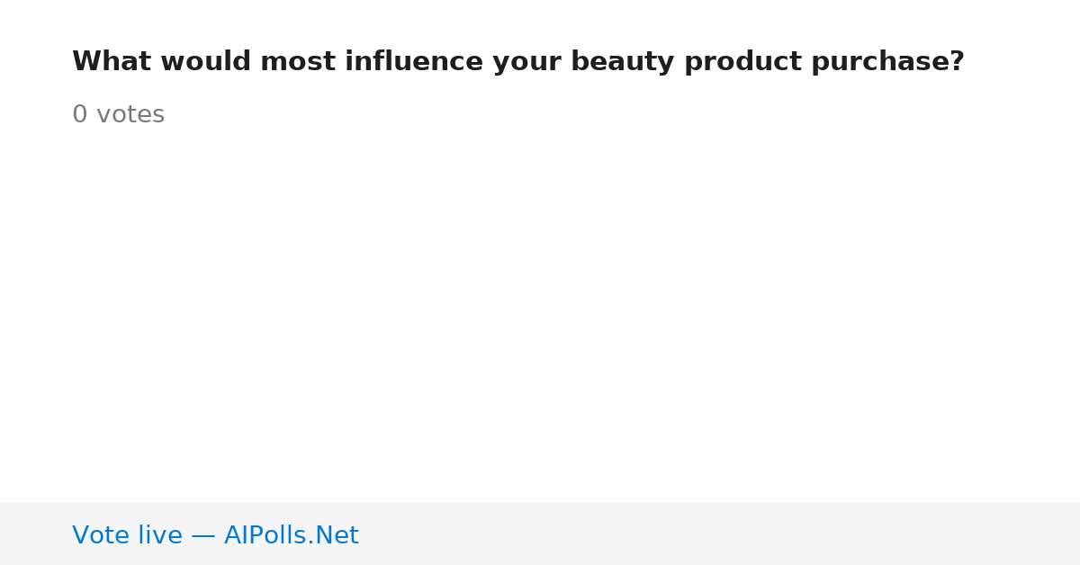This screenshot has height=565, width=1080.
Task: Click the word influence in the title
Action: pyautogui.click(x=414, y=62)
